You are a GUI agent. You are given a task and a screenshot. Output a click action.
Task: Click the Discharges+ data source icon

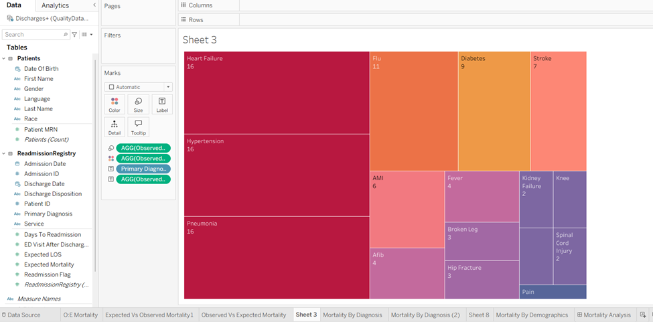9,18
